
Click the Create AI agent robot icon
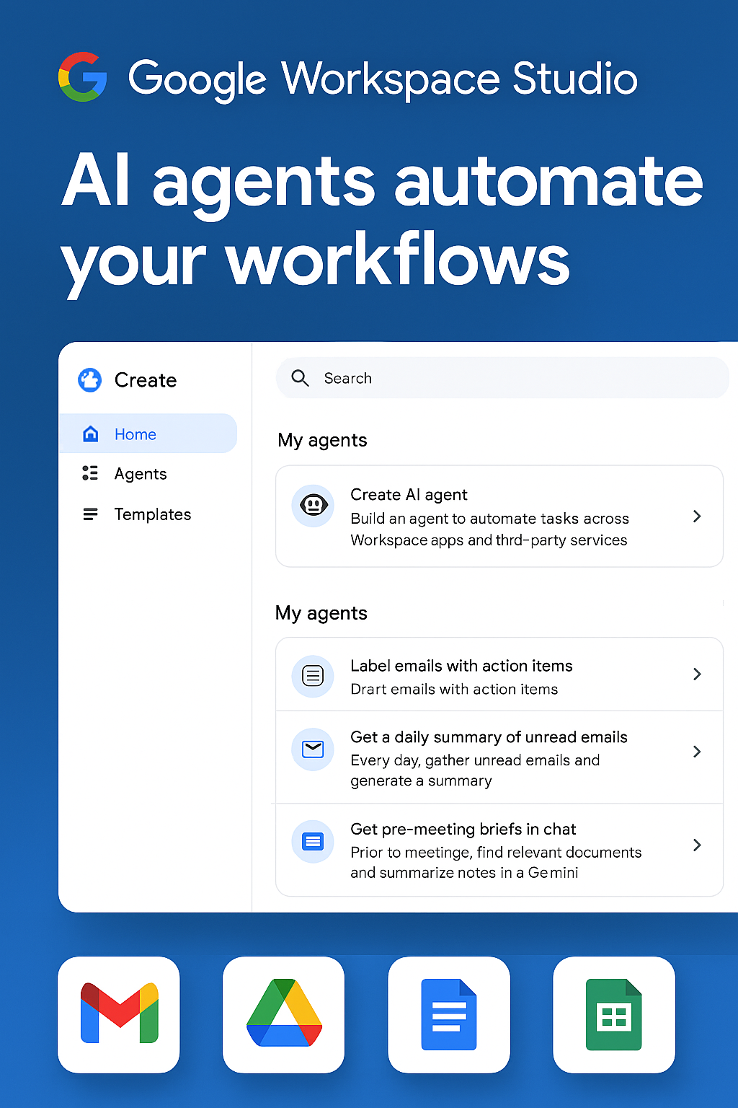pyautogui.click(x=312, y=505)
